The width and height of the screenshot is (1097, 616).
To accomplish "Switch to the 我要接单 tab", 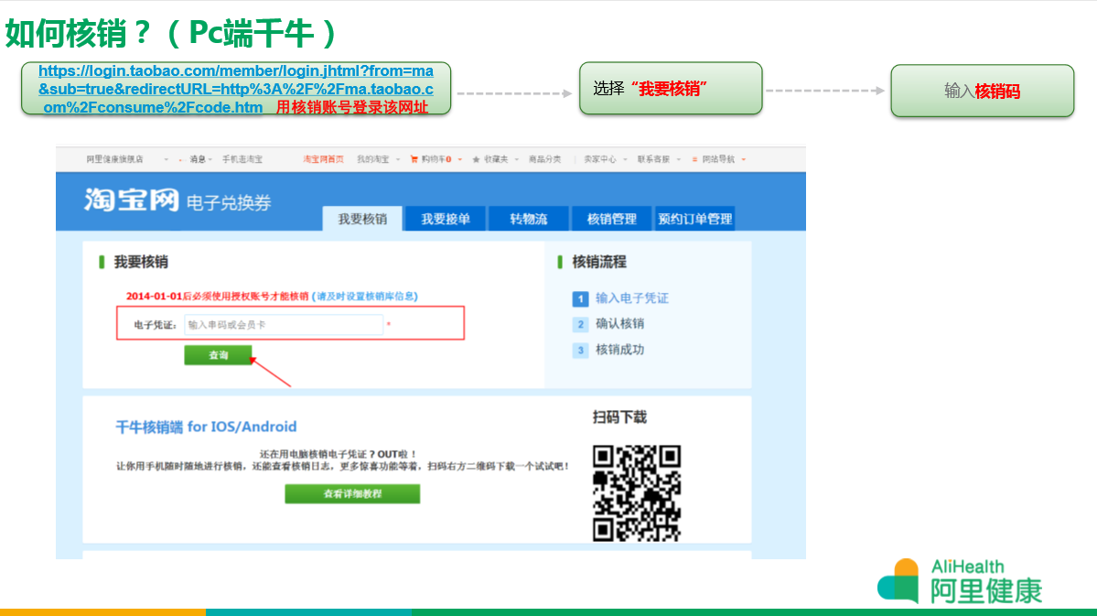I will [x=446, y=219].
